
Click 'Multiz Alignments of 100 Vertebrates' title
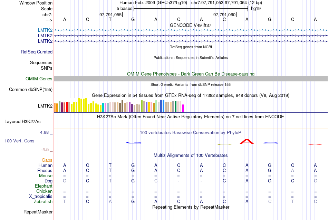pyautogui.click(x=191, y=156)
